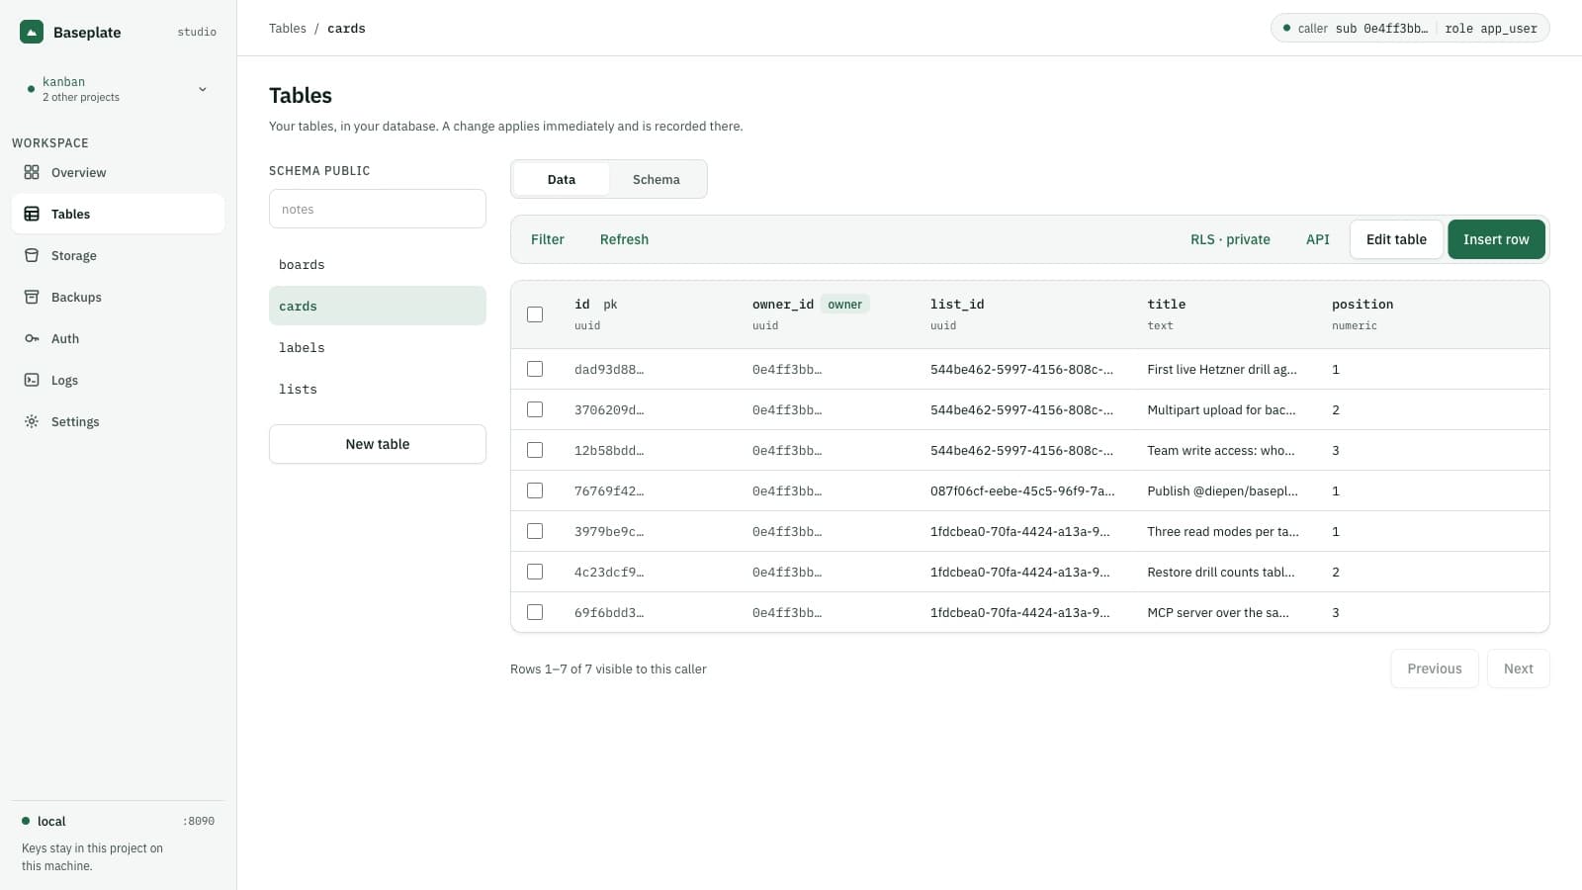1582x890 pixels.
Task: Click the Tables breadcrumb link
Action: [288, 28]
